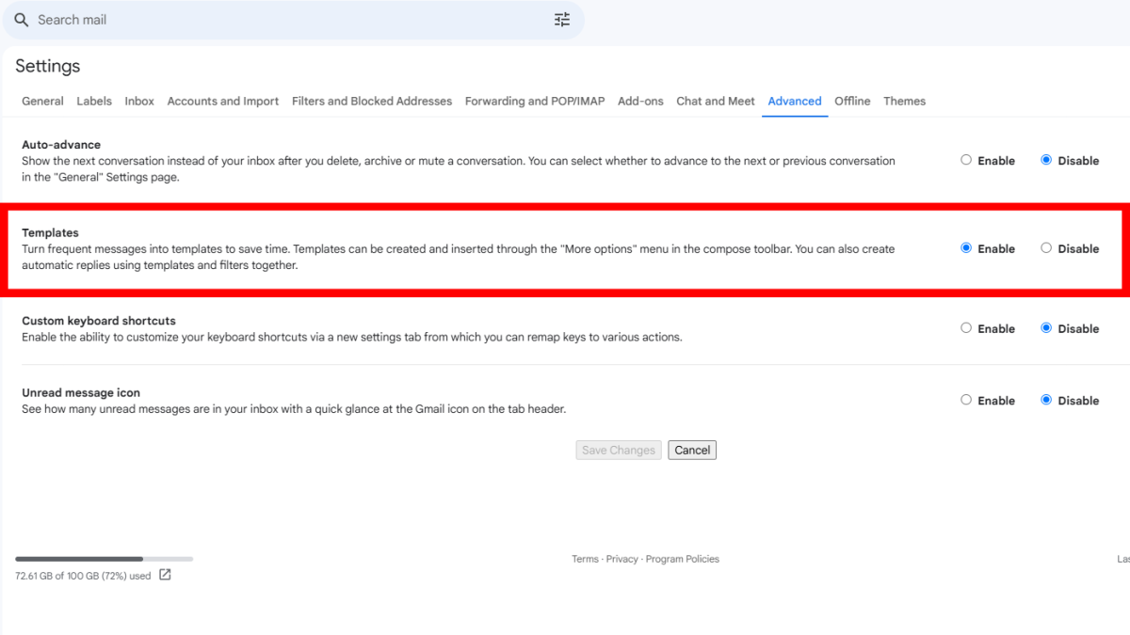Open storage details via the external link icon
The image size is (1130, 635).
click(x=165, y=574)
